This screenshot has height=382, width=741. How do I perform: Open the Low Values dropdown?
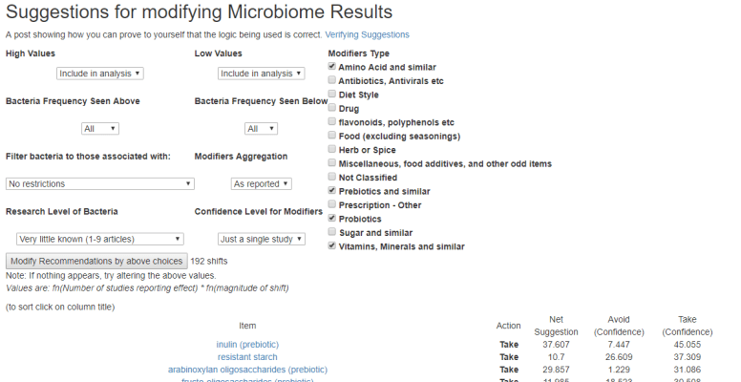[x=261, y=74]
